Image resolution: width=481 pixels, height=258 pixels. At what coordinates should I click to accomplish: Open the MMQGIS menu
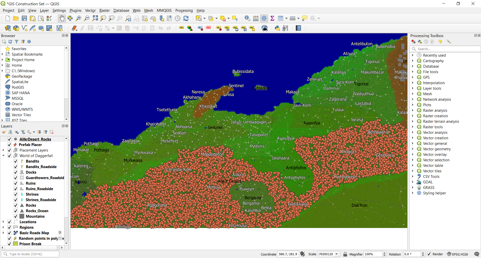[164, 11]
